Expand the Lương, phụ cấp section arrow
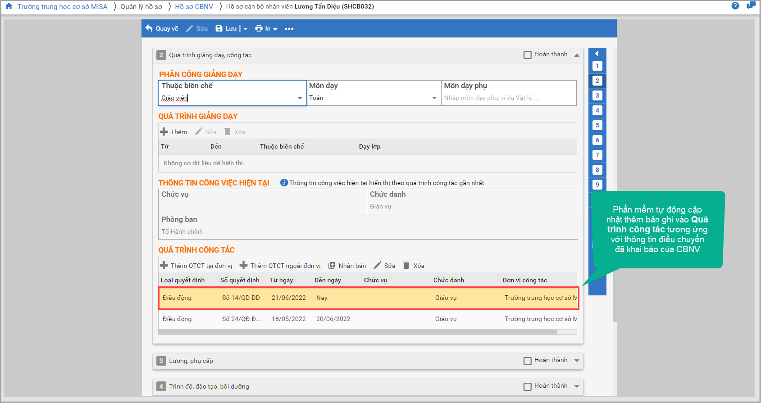 [x=577, y=361]
